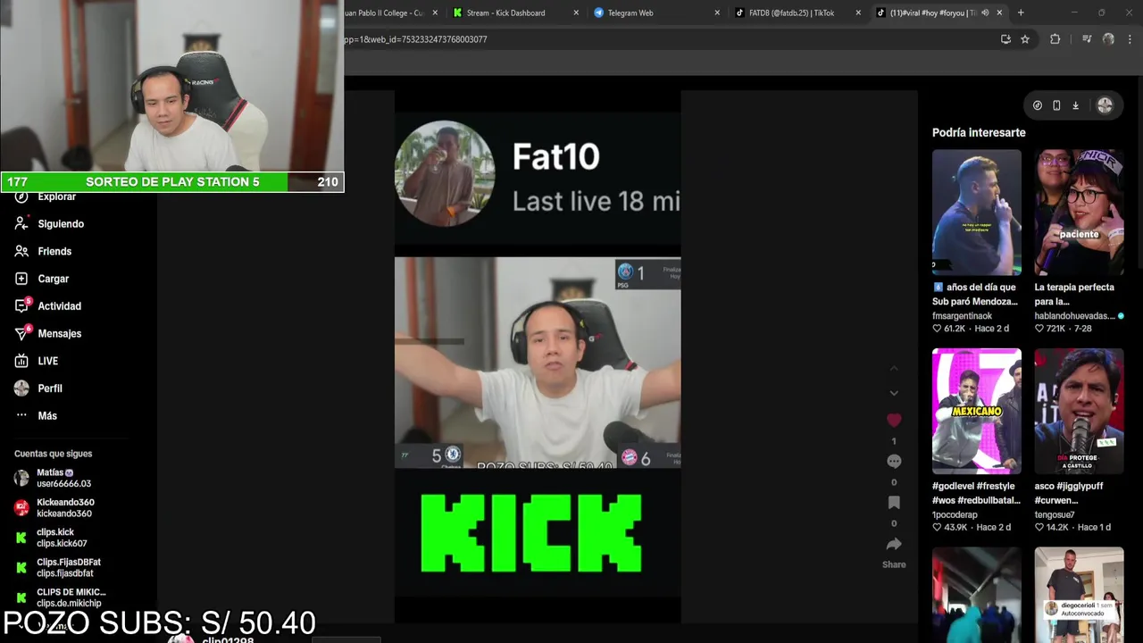Open the MEXICANO freestyle video thumbnail
Viewport: 1143px width, 643px height.
coord(977,411)
